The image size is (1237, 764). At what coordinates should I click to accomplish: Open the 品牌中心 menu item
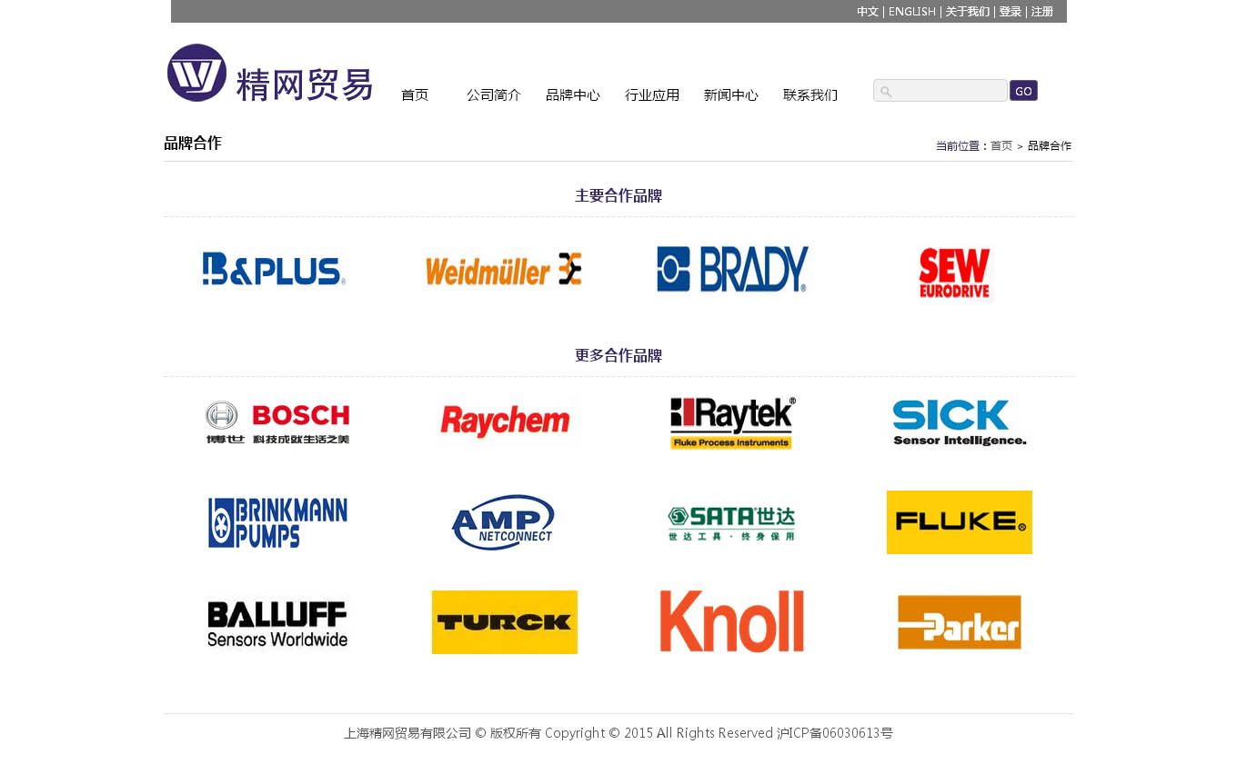[573, 94]
